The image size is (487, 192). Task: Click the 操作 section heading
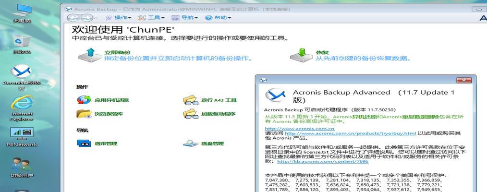[x=82, y=87]
